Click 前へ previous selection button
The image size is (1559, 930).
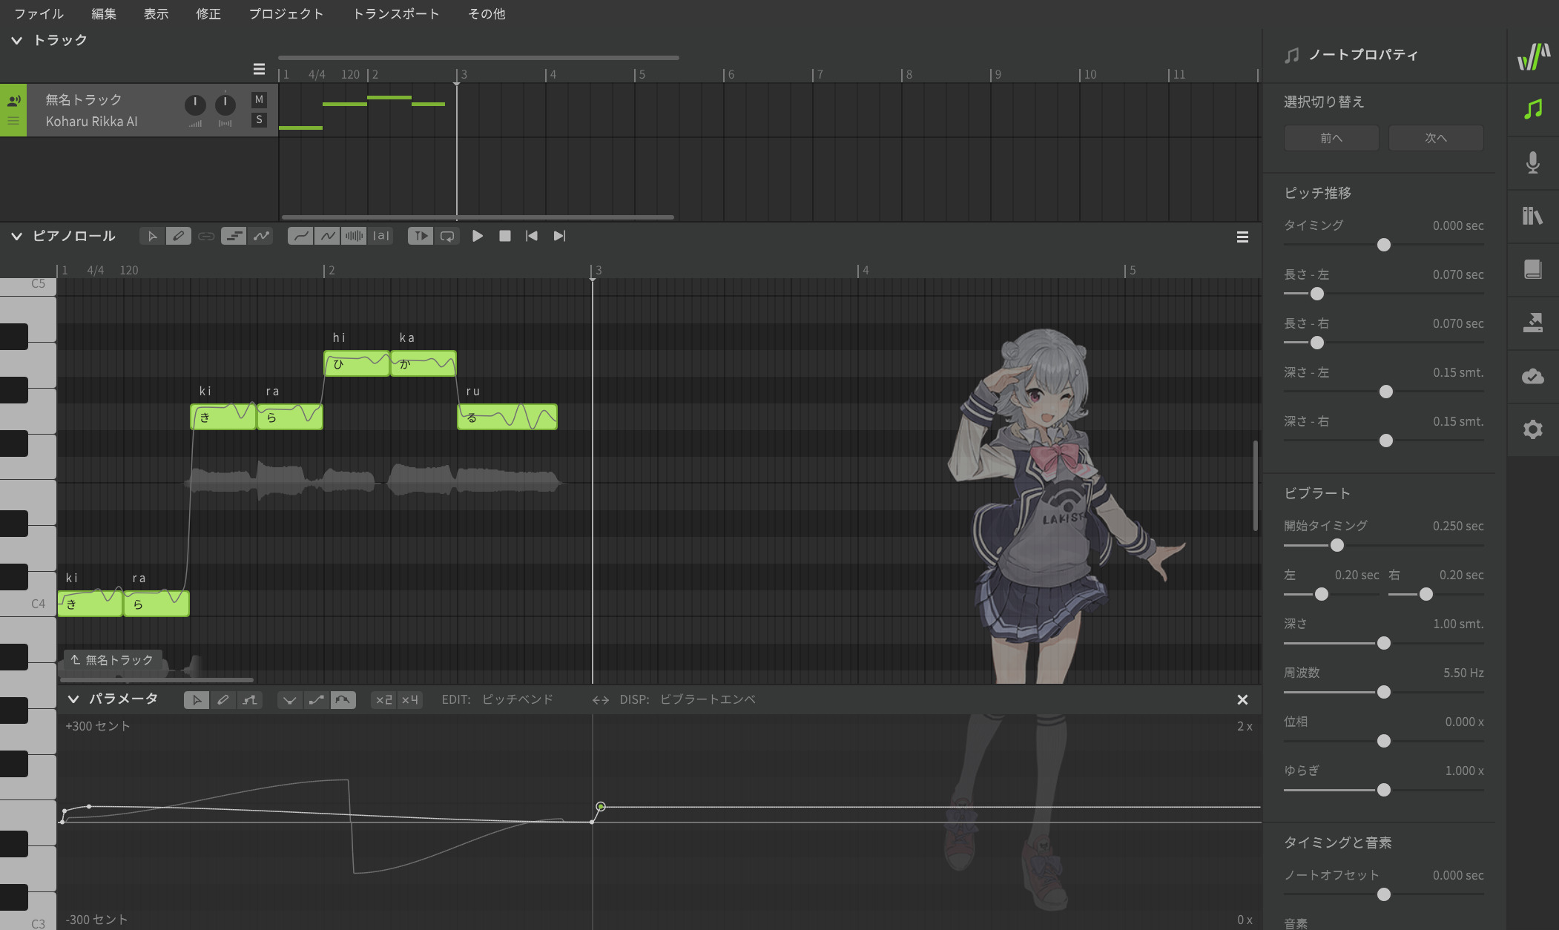tap(1331, 138)
